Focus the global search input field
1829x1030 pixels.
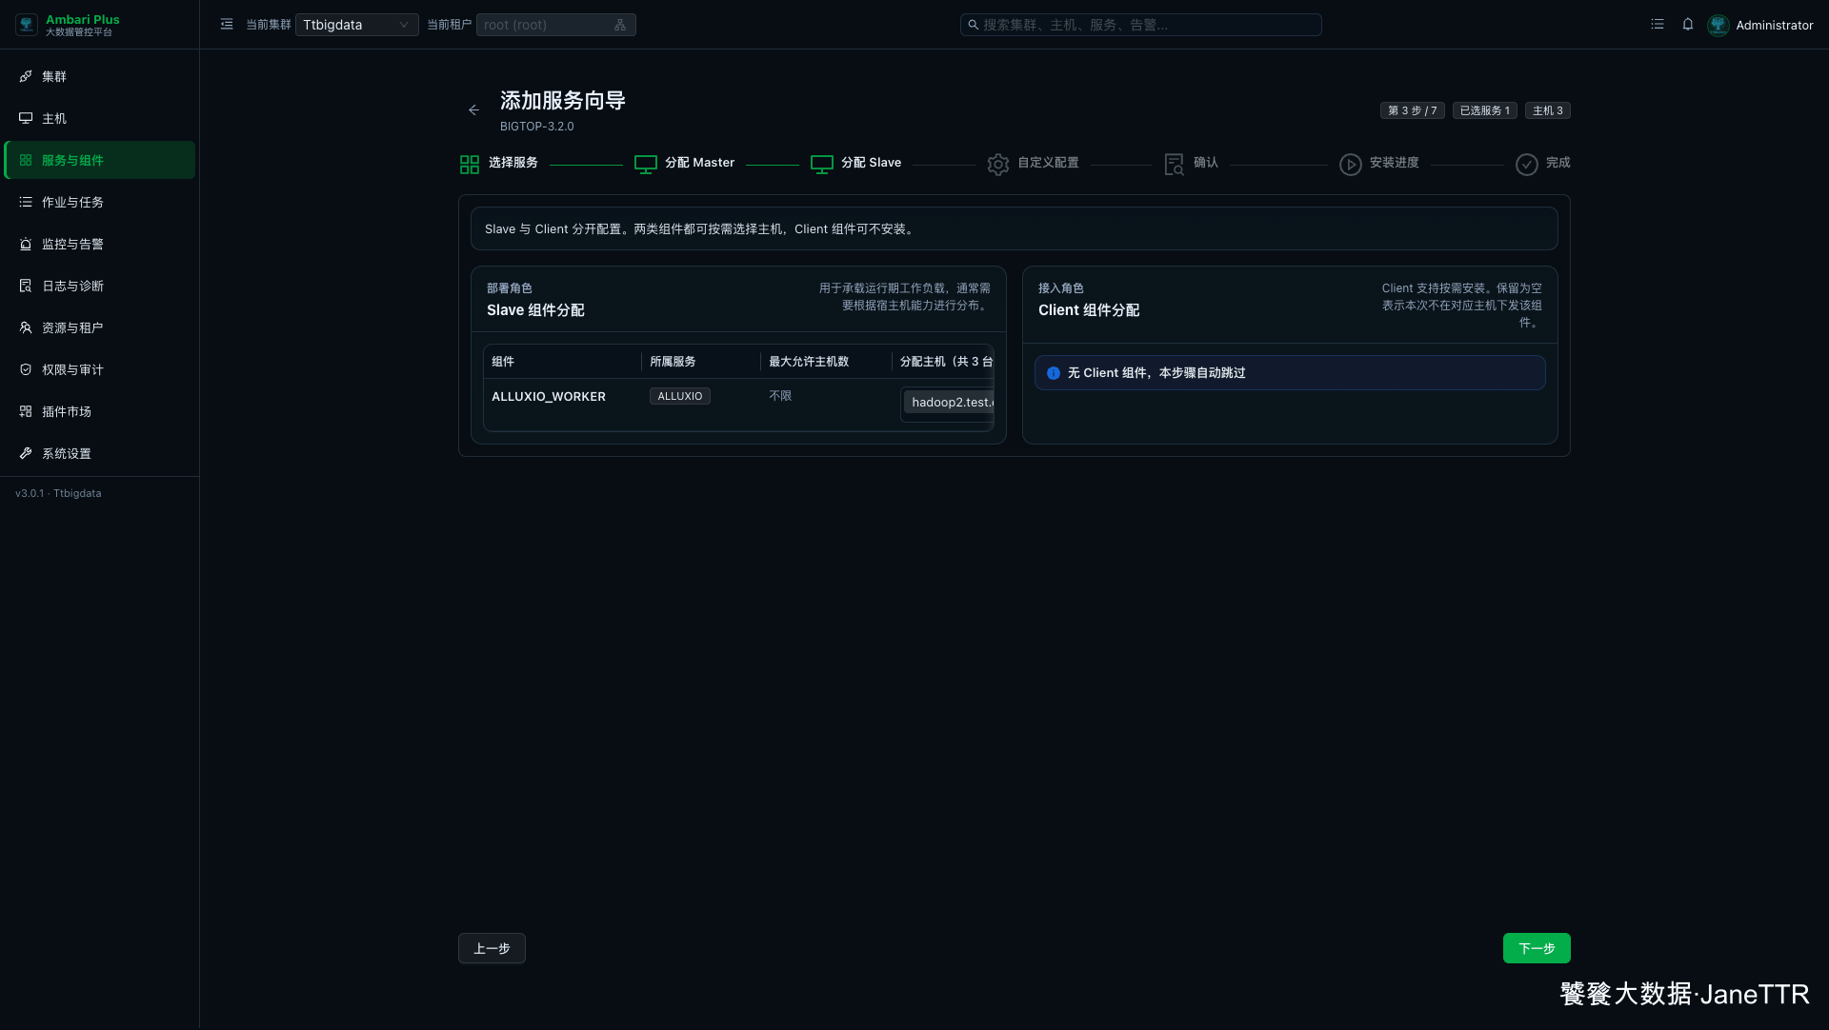point(1141,25)
